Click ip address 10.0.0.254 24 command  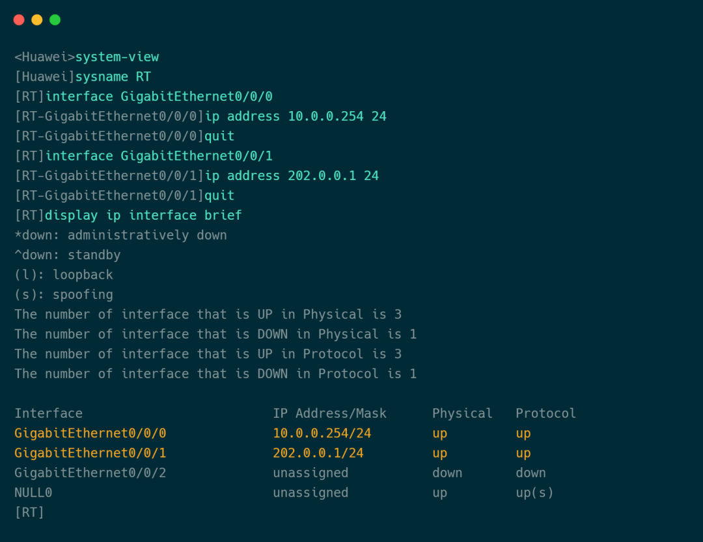[296, 116]
